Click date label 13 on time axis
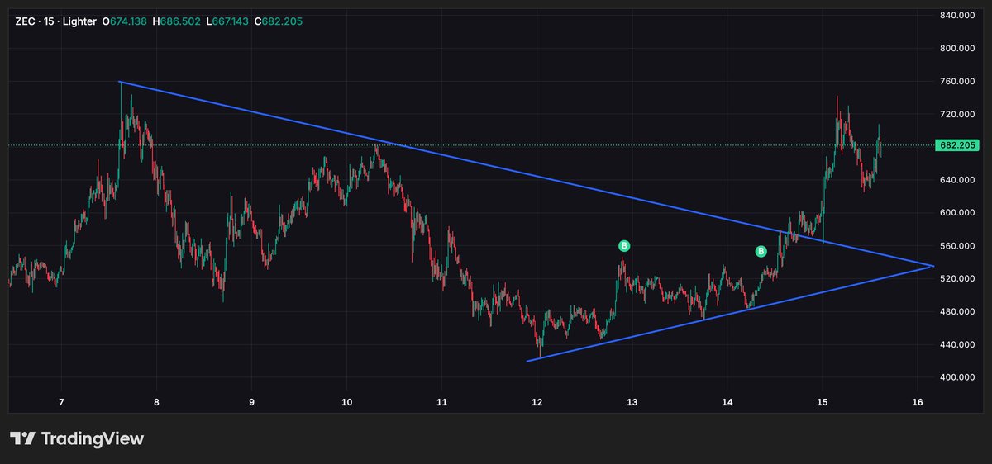Viewport: 992px width, 464px height. point(632,402)
